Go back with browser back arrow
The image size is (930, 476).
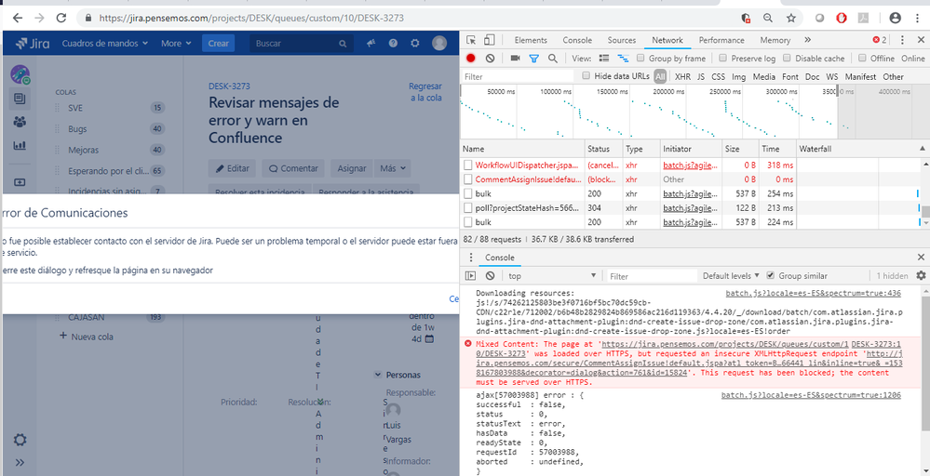click(17, 19)
